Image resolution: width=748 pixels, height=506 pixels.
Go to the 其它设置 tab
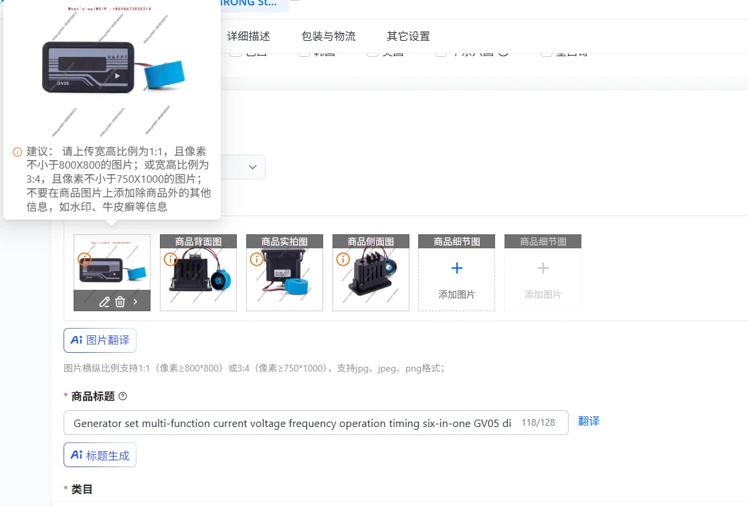[408, 36]
